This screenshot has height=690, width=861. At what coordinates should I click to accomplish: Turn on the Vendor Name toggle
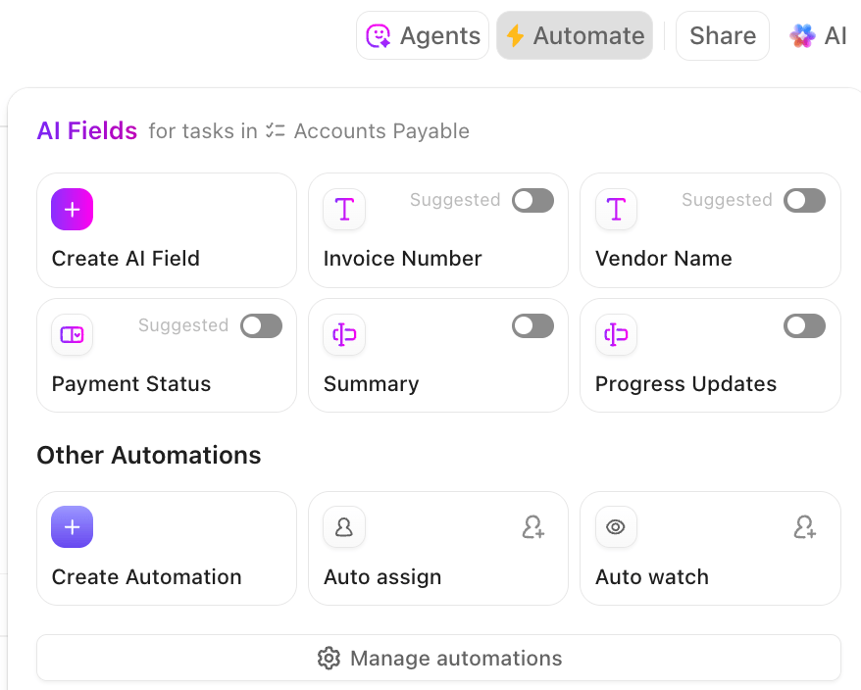804,200
